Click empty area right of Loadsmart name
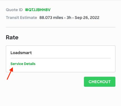The height and width of the screenshot is (106, 121). (x=71, y=53)
